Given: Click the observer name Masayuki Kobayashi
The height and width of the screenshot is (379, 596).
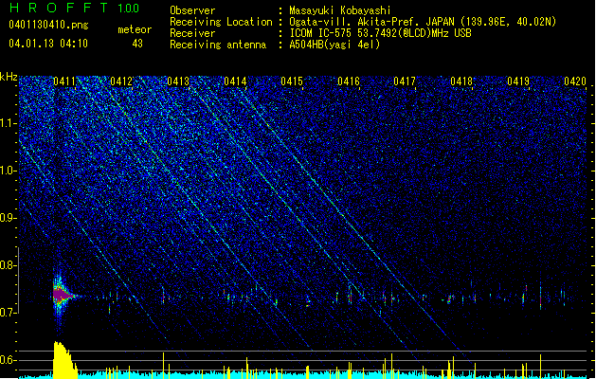Looking at the screenshot, I should 340,10.
